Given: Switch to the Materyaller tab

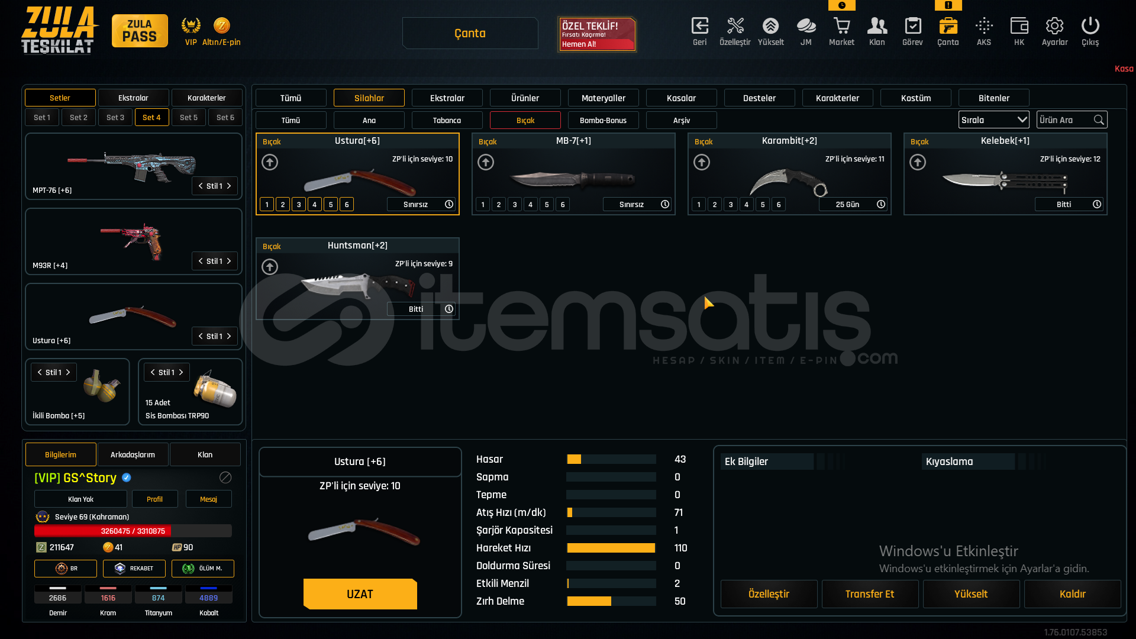Looking at the screenshot, I should 603,98.
